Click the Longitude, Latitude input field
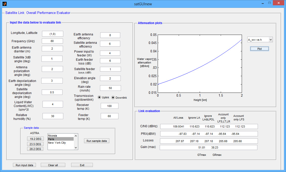Viewport: 286px width, 172px height. click(53, 34)
